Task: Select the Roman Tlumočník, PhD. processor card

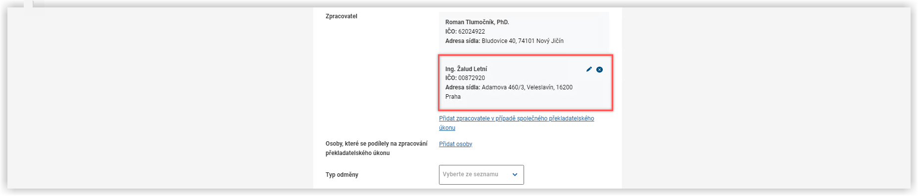Action: point(524,31)
